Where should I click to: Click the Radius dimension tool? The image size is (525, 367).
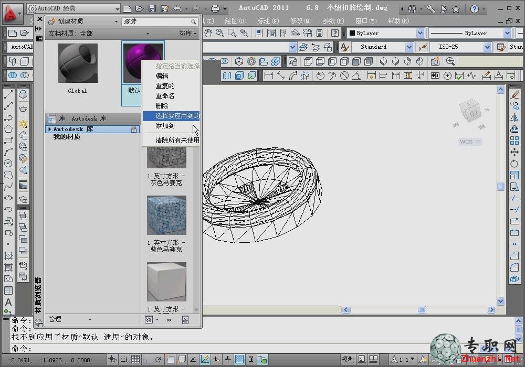tap(320, 75)
